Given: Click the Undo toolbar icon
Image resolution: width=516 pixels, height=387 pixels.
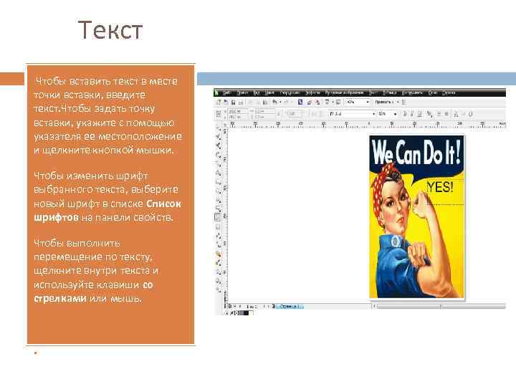Looking at the screenshot, I should pyautogui.click(x=274, y=102).
